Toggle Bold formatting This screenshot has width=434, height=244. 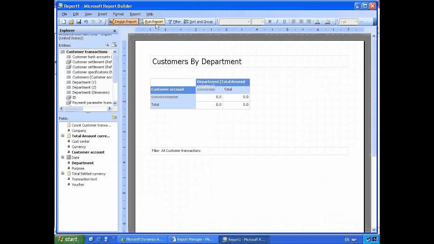(270, 22)
